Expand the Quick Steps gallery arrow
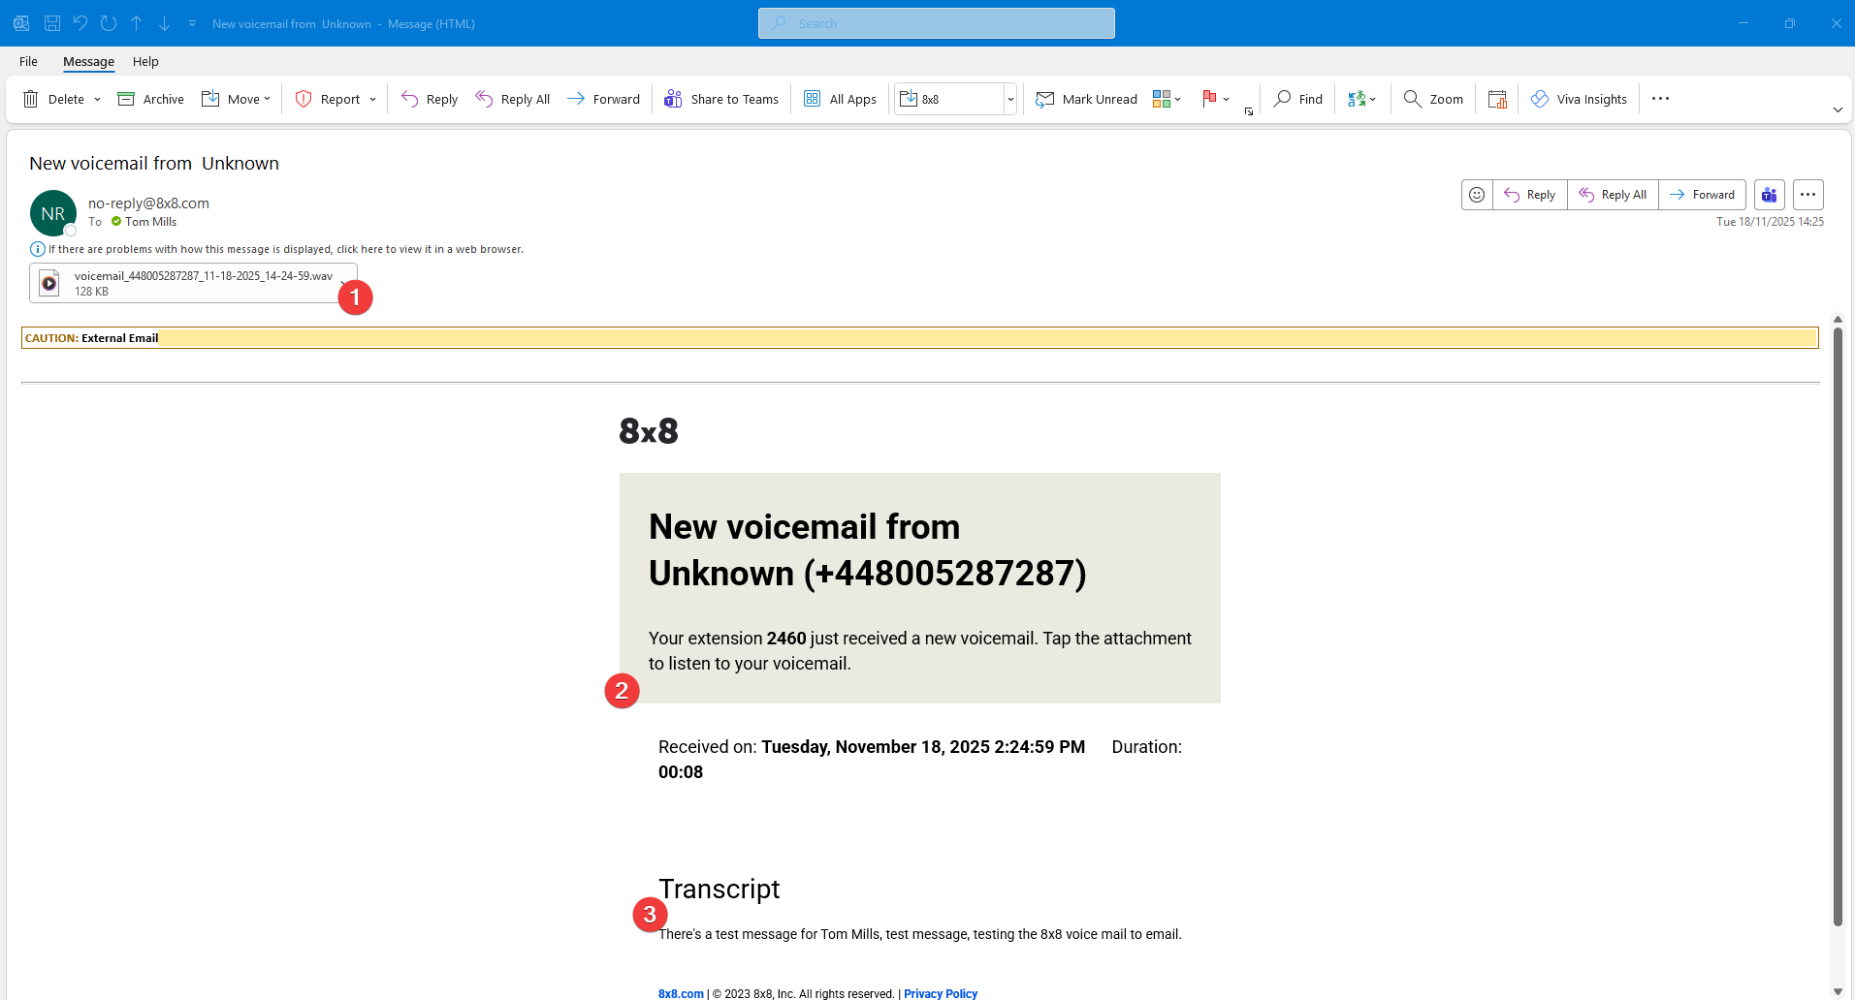This screenshot has height=1000, width=1855. tap(1010, 99)
